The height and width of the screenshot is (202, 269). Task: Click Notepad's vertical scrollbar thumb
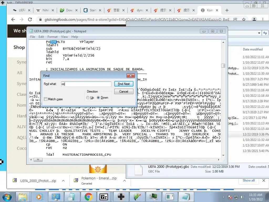coord(223,65)
